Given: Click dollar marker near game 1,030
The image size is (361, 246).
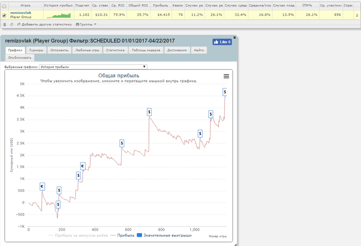Looking at the screenshot, I should [x=200, y=134].
